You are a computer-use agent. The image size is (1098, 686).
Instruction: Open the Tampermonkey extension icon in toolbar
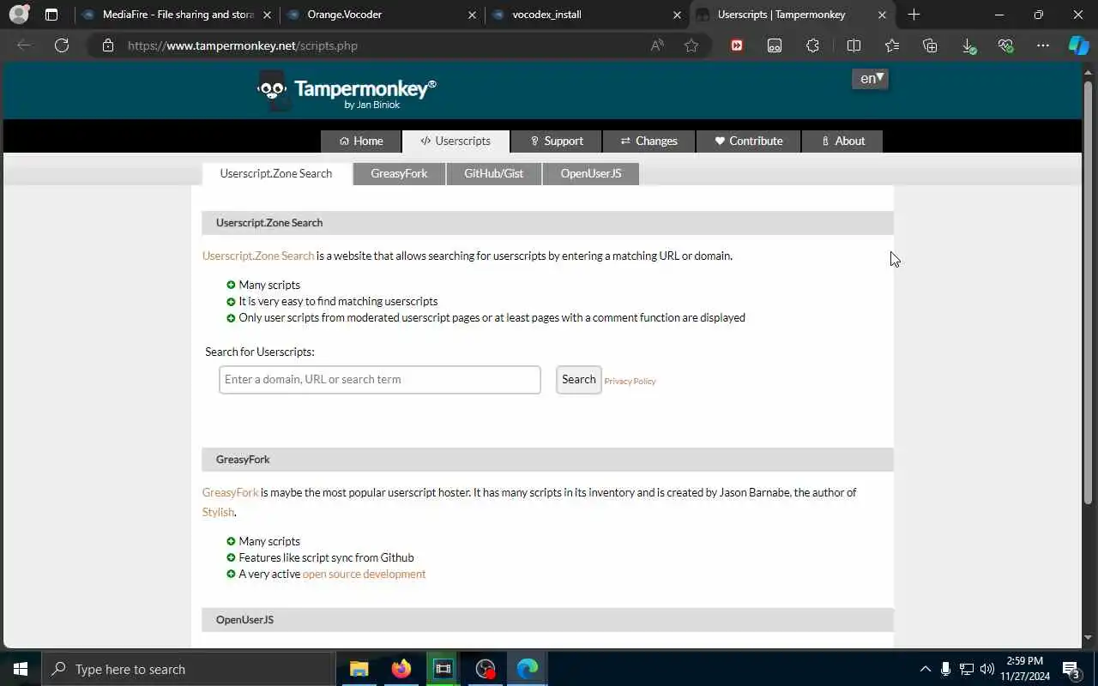click(x=775, y=45)
